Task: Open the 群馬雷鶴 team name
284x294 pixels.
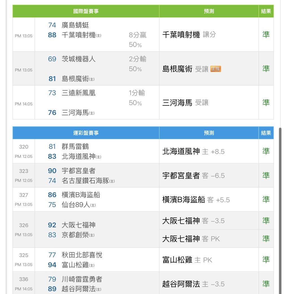Action: [75, 147]
